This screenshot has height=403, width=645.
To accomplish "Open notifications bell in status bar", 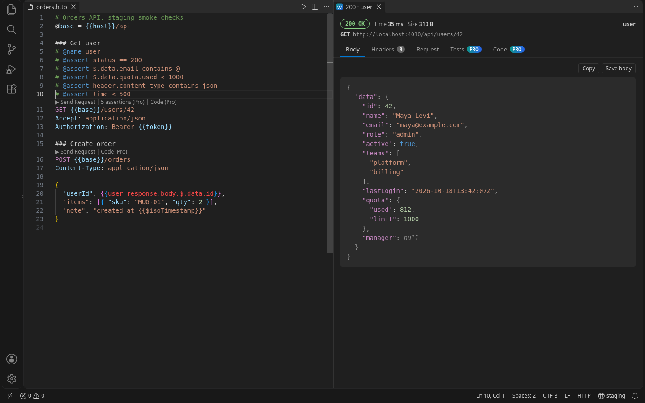I will point(635,396).
